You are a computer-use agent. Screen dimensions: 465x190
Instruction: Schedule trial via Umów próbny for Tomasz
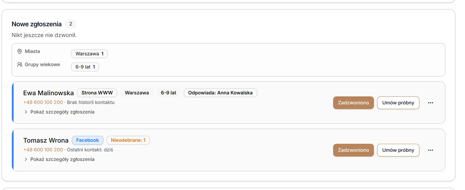pyautogui.click(x=398, y=150)
